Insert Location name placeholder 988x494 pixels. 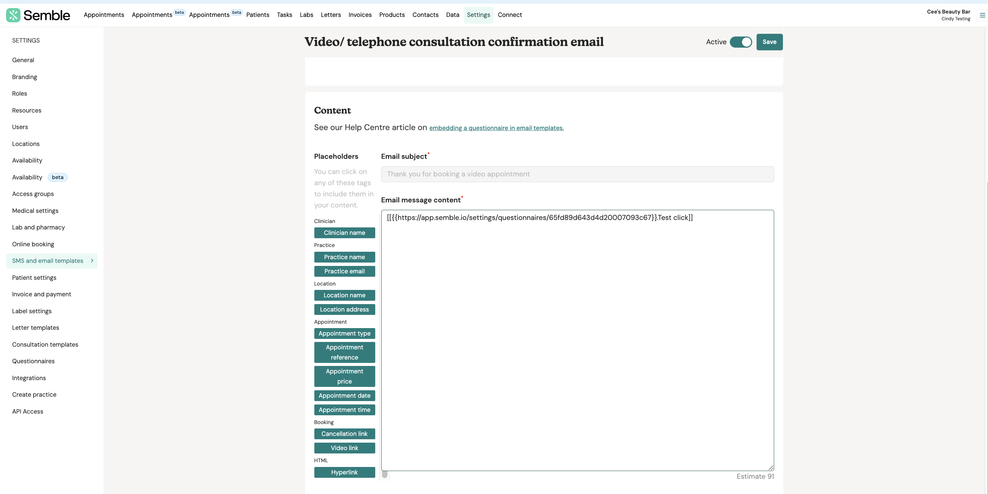click(344, 295)
